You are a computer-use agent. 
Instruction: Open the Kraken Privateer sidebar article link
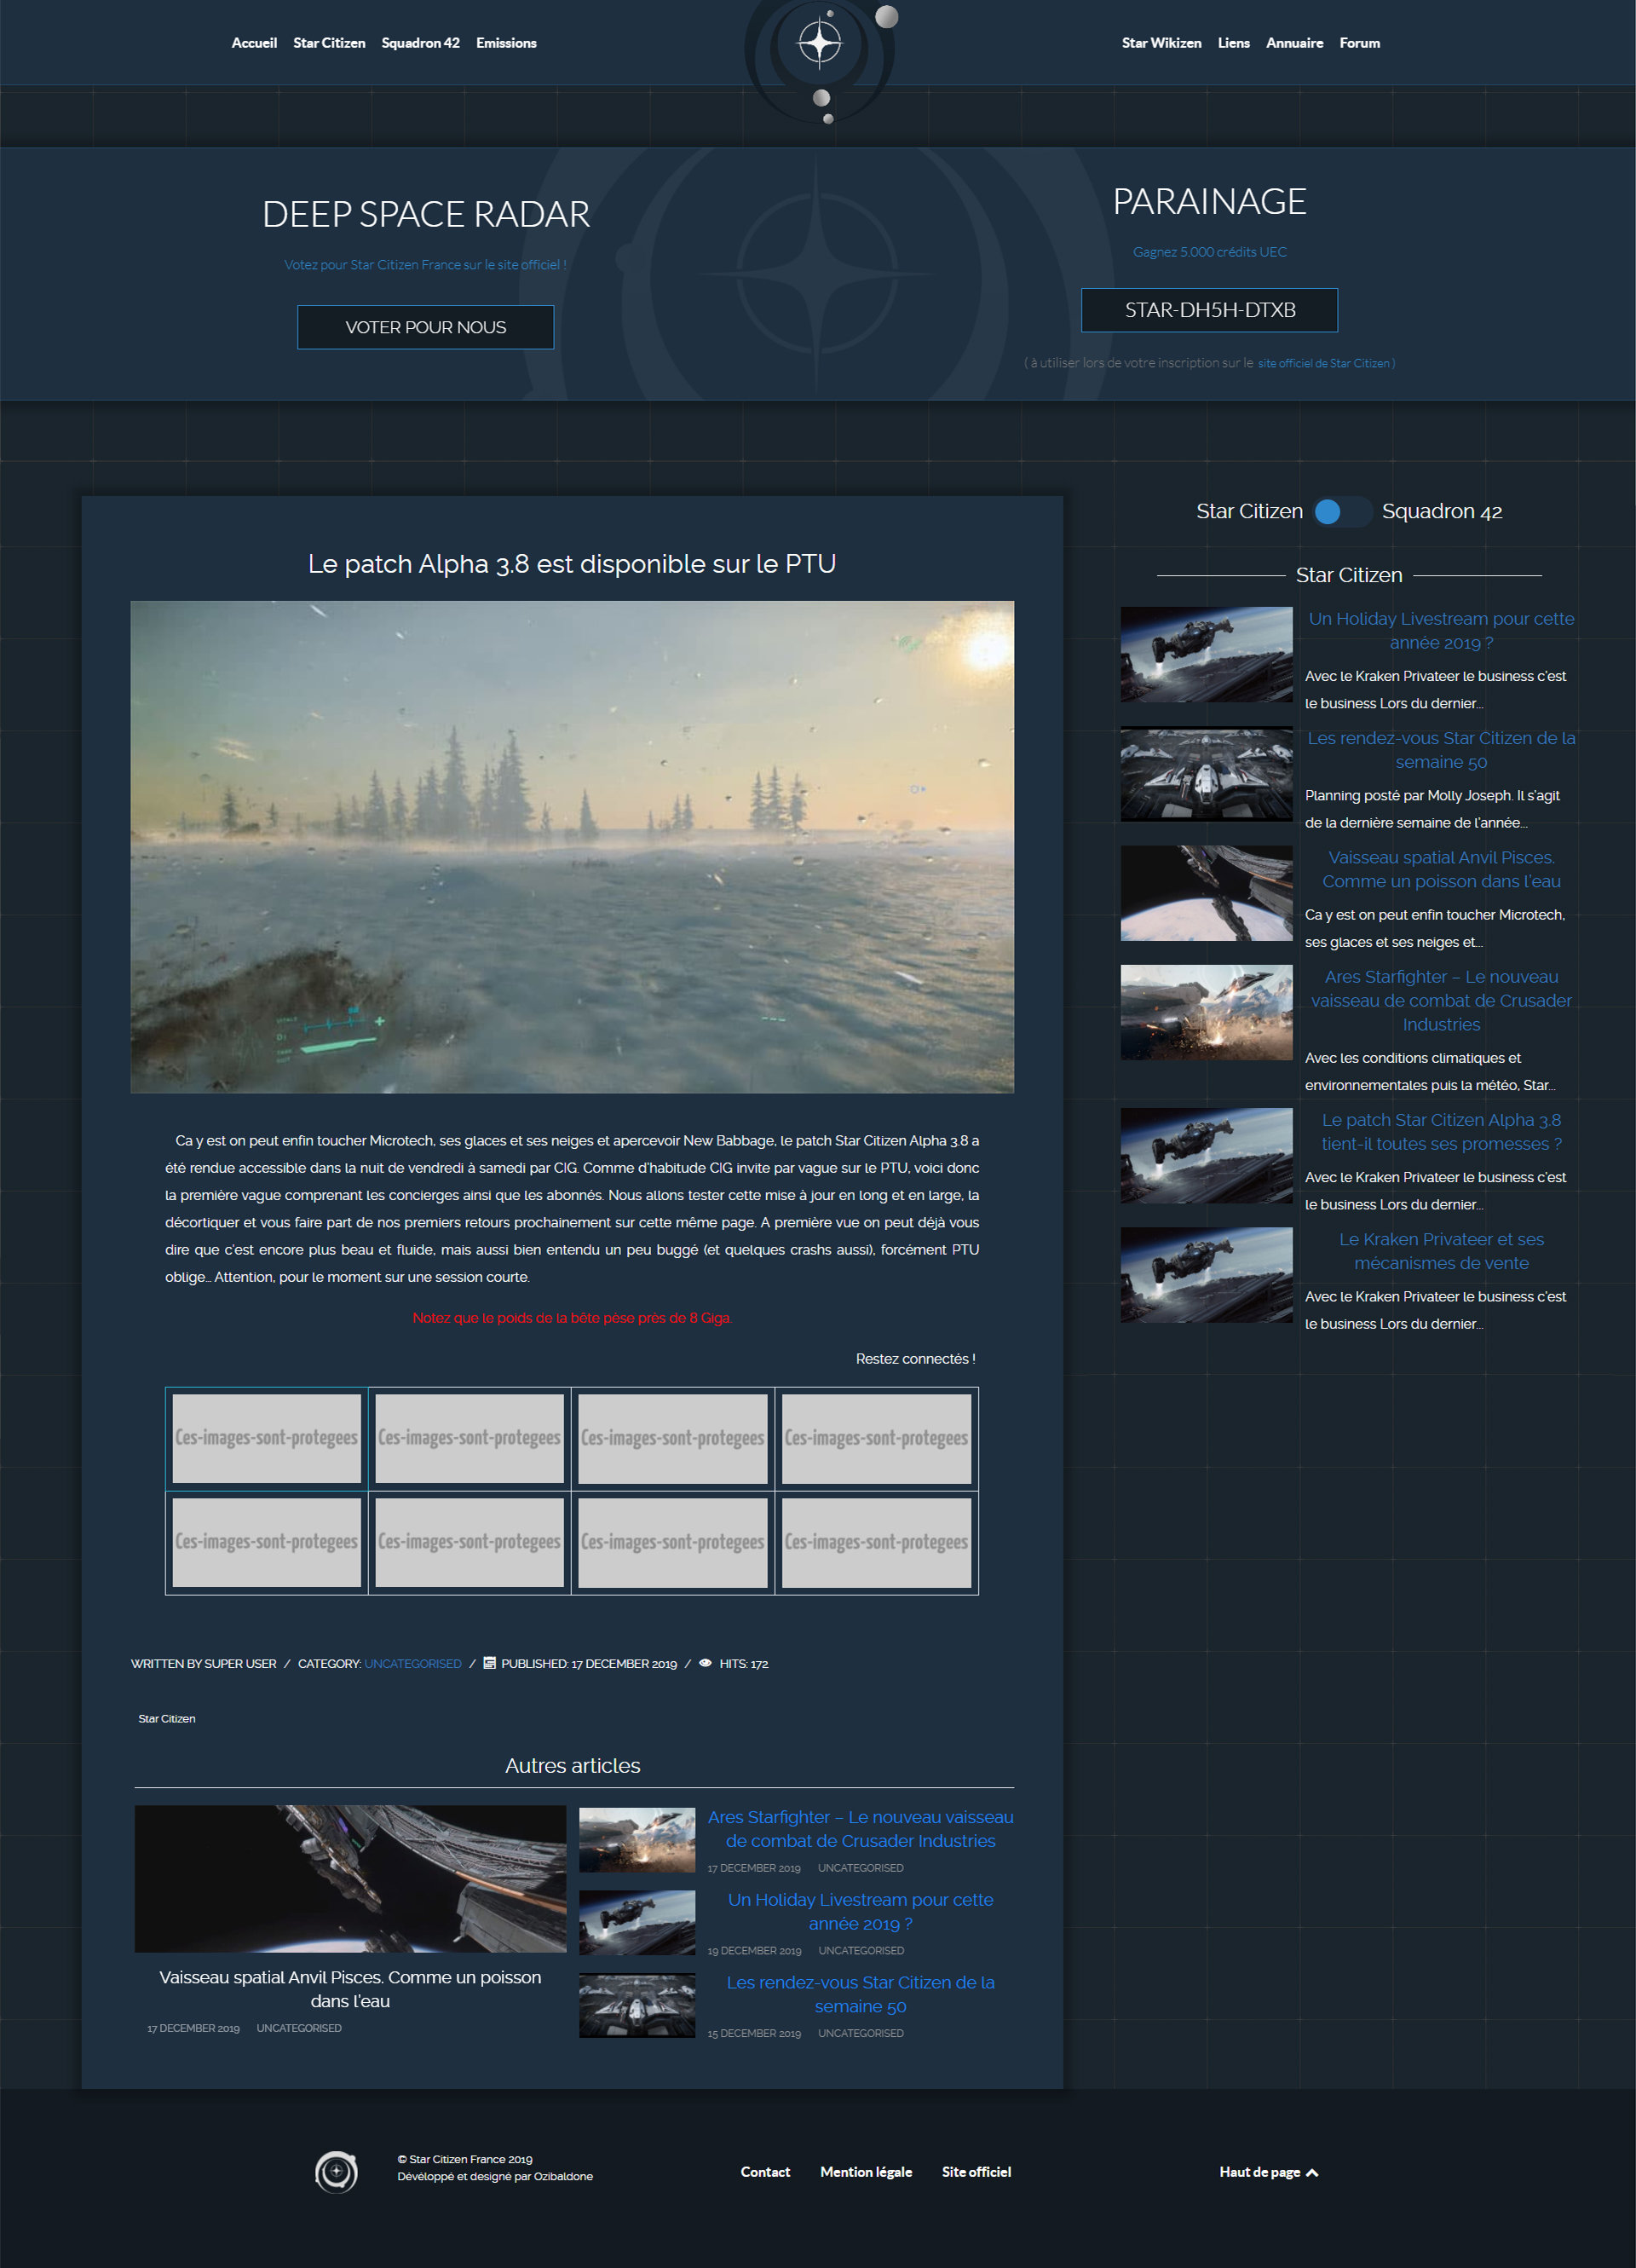coord(1440,1251)
